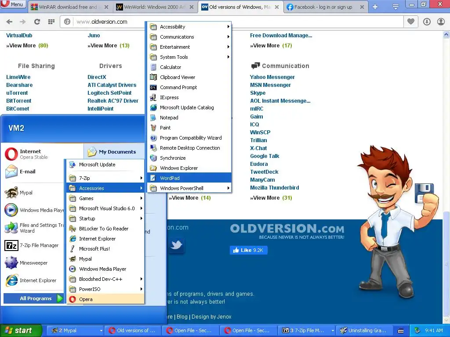Viewport: 450px width, 337px height.
Task: Expand the Windows PowerShell submenu
Action: point(189,188)
